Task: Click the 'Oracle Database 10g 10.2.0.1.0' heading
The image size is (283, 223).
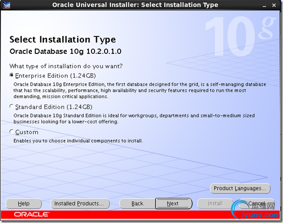Action: click(66, 51)
